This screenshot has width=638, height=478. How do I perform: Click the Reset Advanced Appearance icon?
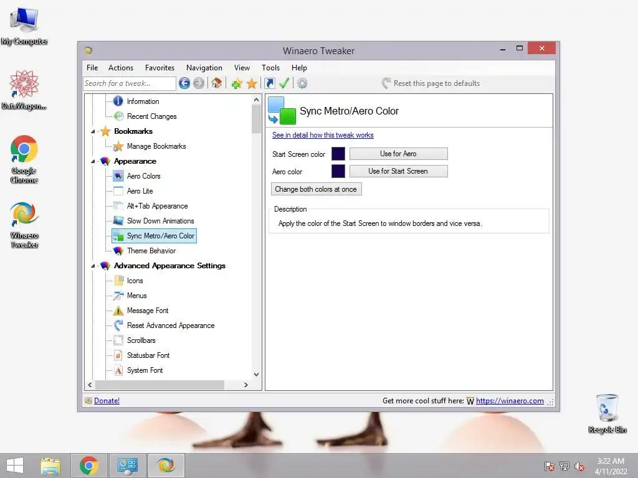pyautogui.click(x=118, y=325)
